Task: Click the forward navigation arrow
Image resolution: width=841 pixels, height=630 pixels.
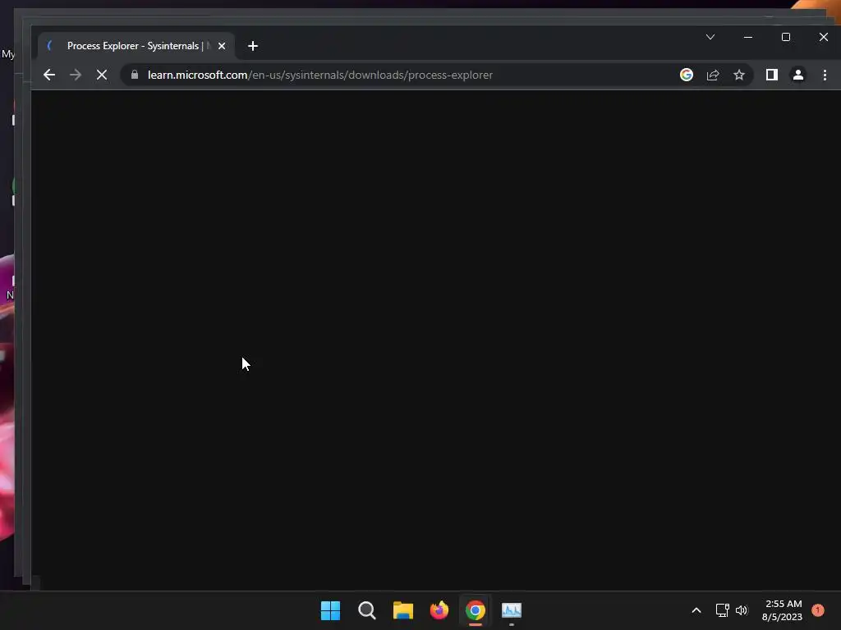Action: point(76,75)
